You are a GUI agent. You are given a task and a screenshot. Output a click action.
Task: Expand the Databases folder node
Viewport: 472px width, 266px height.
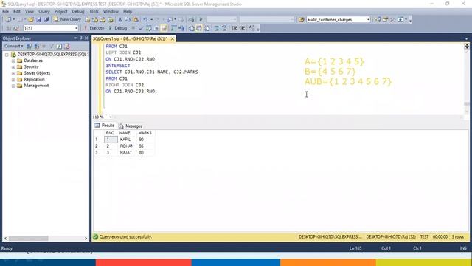[13, 61]
